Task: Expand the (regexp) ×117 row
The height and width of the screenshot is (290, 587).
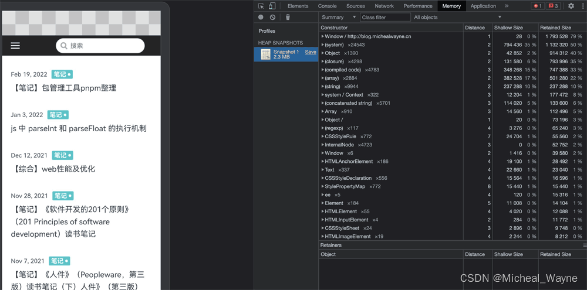Action: (323, 128)
